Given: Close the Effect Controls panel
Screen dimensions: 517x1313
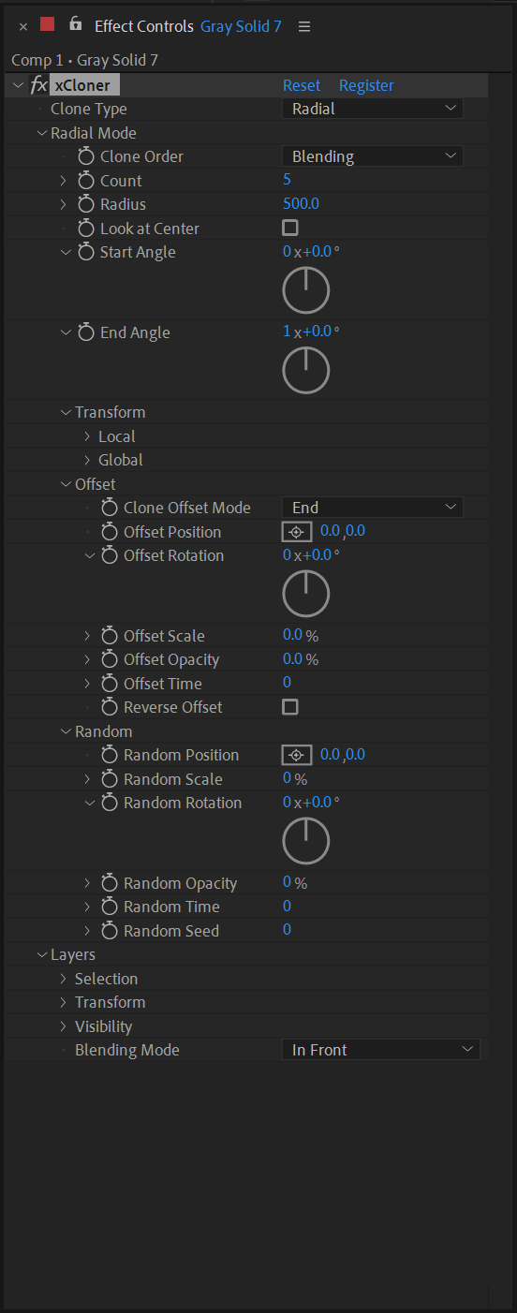Looking at the screenshot, I should [23, 26].
